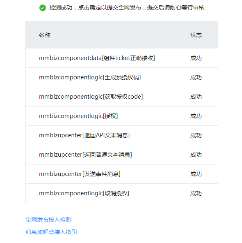The height and width of the screenshot is (243, 242).
Task: Select the 名称 column header
Action: (x=45, y=35)
